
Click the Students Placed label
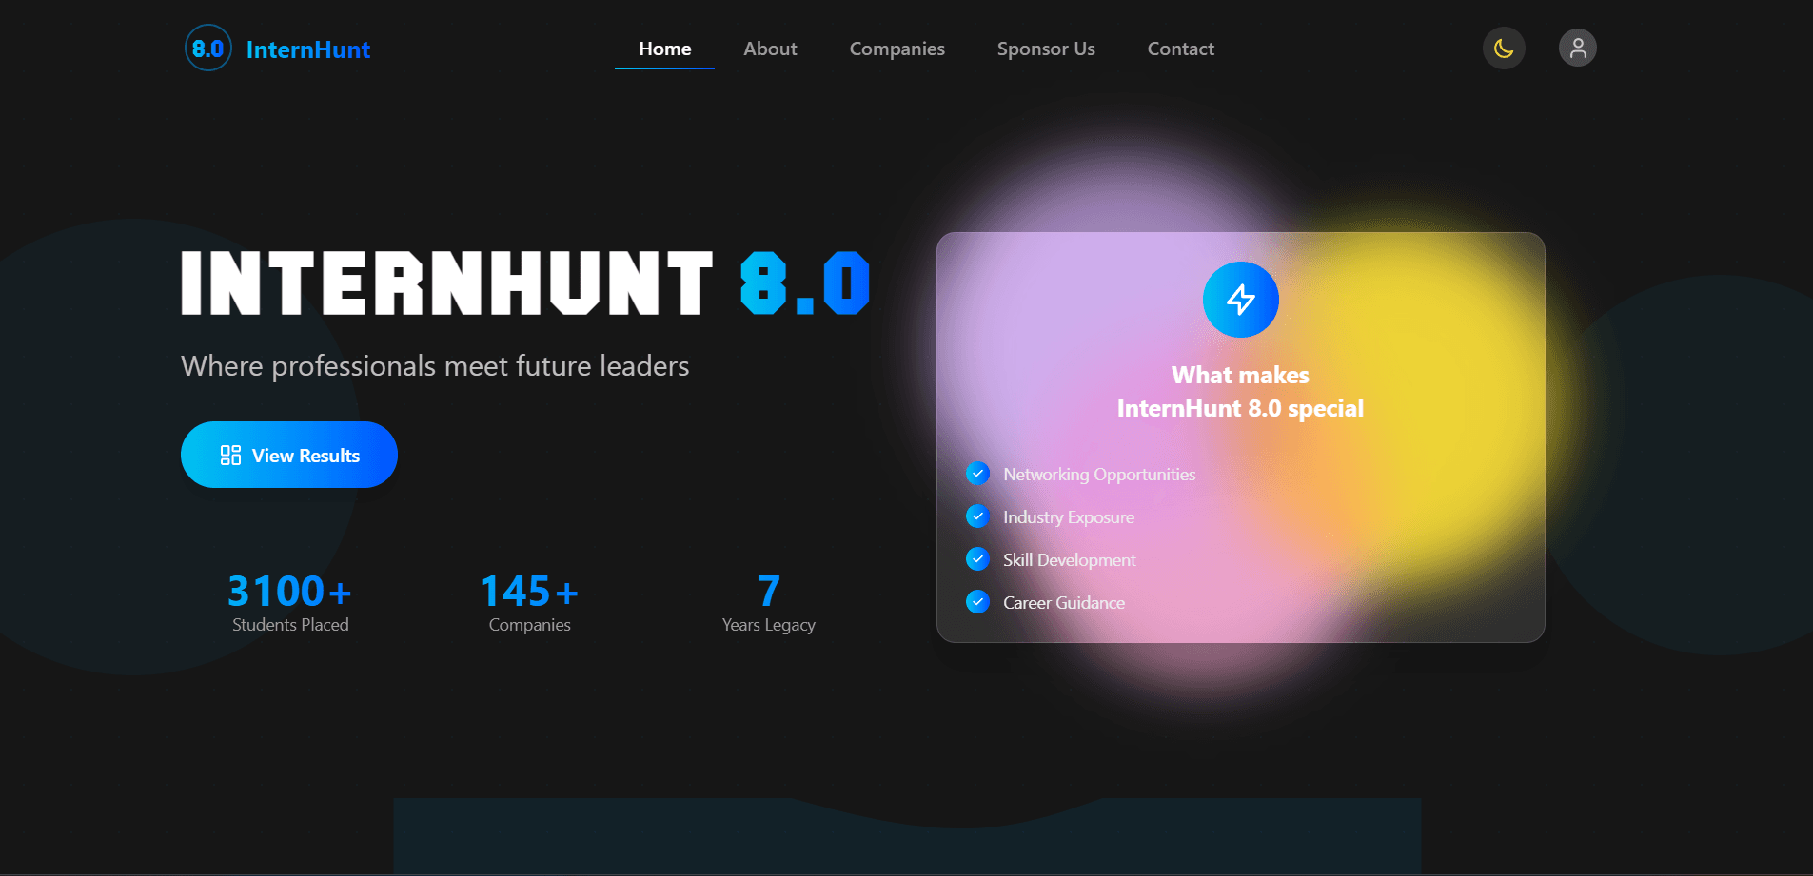290,625
